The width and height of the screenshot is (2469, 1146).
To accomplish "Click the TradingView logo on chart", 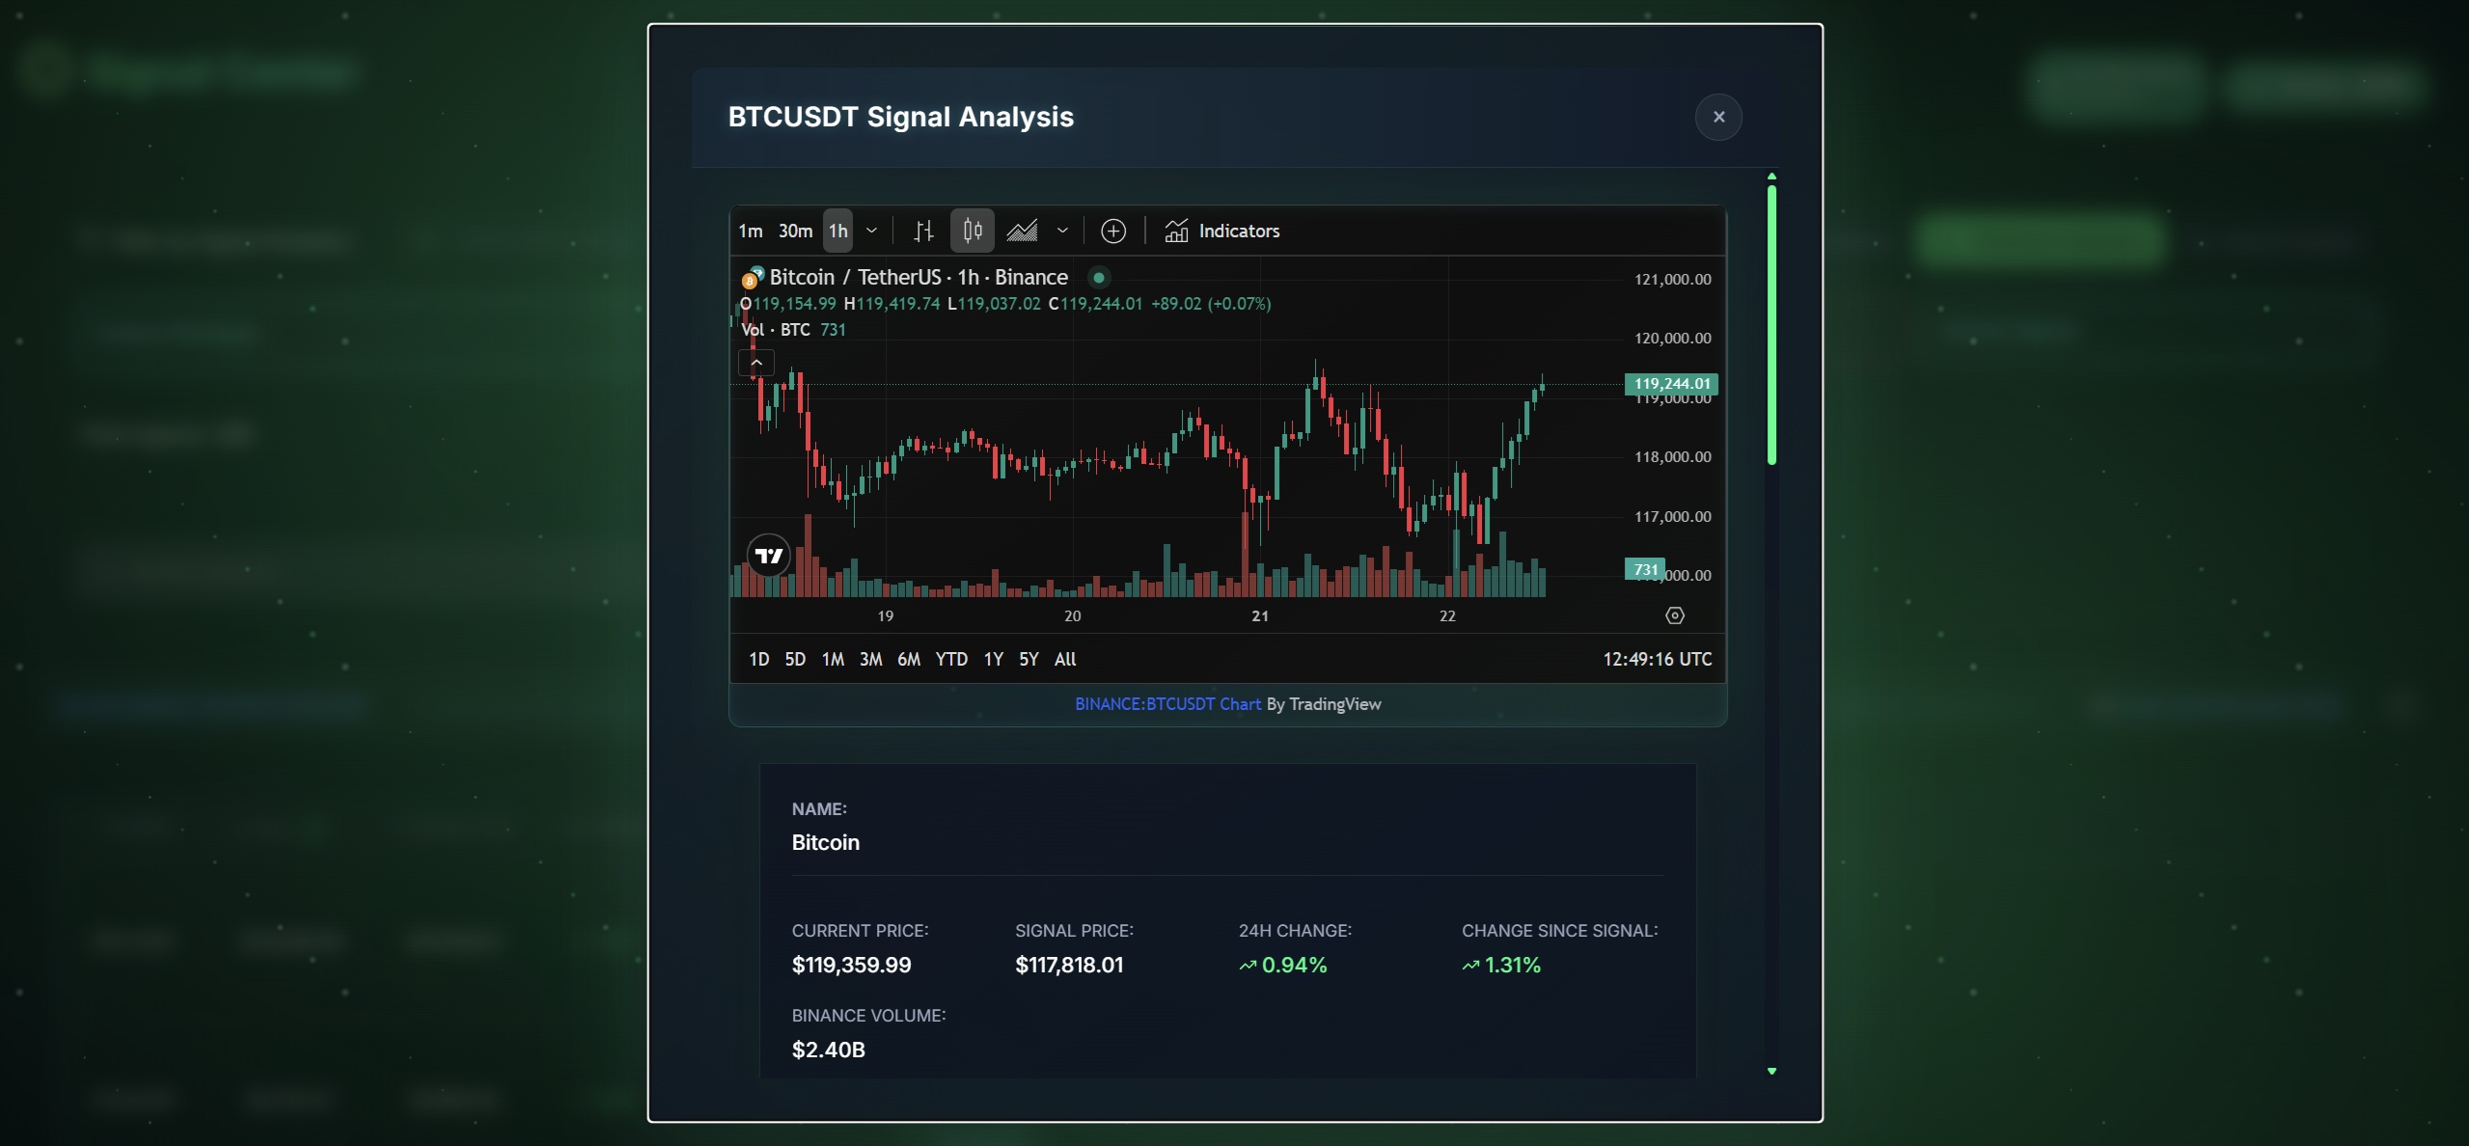I will (x=769, y=556).
